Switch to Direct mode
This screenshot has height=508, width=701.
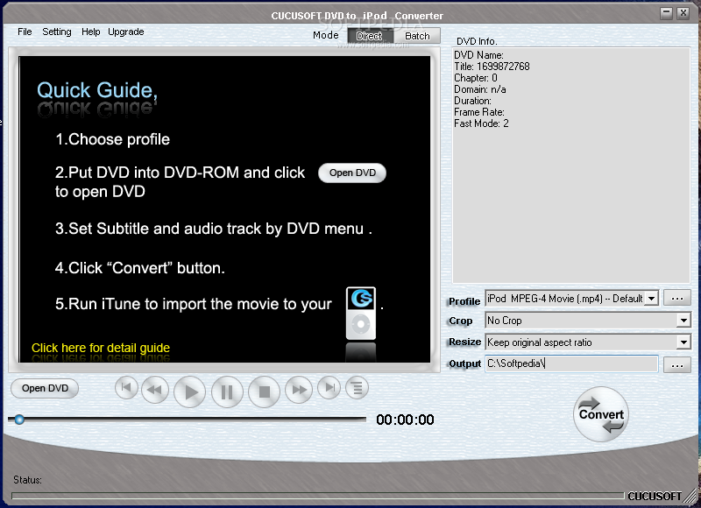coord(370,36)
